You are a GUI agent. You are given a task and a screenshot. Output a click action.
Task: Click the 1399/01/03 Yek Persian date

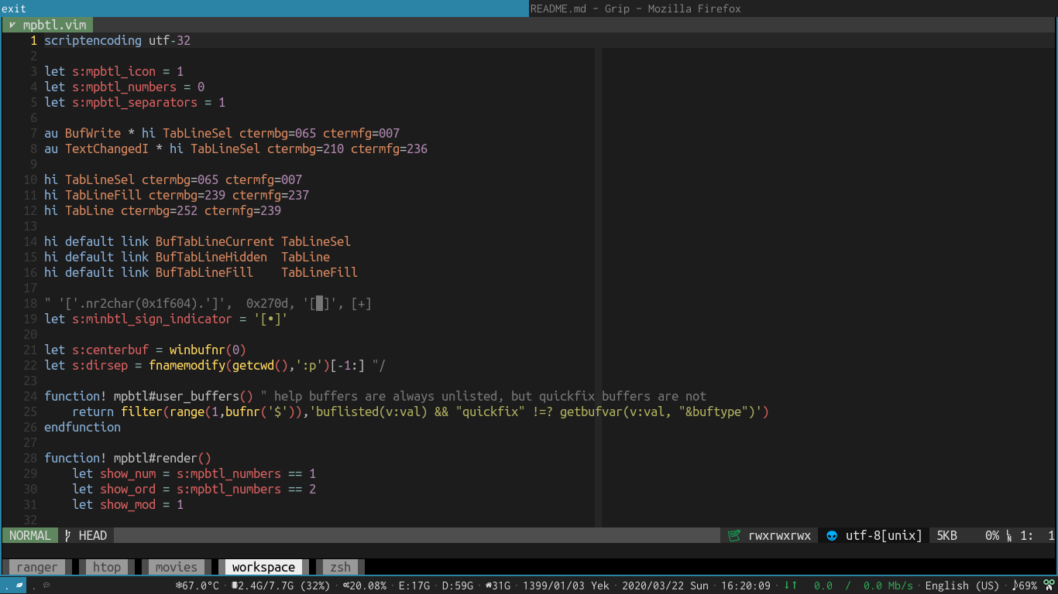(567, 585)
